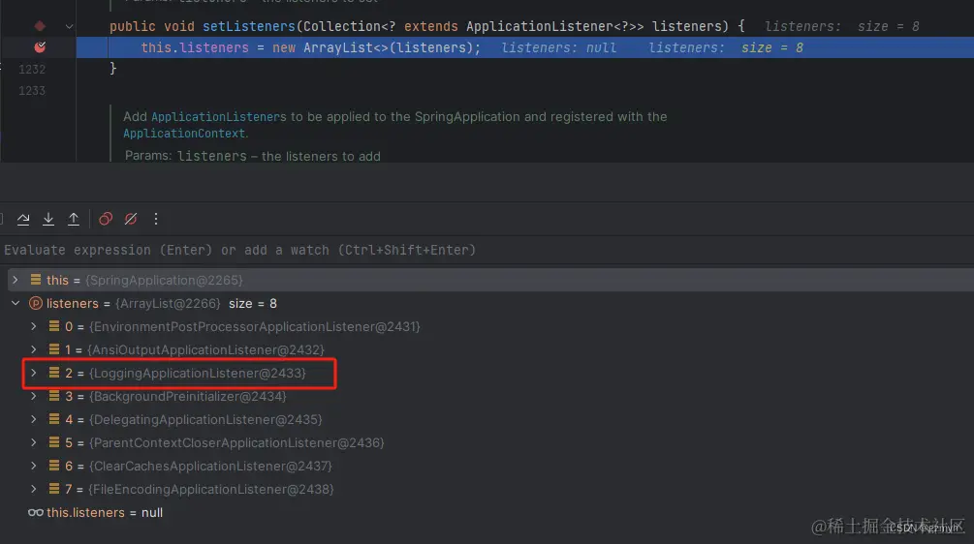The width and height of the screenshot is (974, 544).
Task: Click '{ArrayList@2266}' value of listeners
Action: click(x=168, y=303)
